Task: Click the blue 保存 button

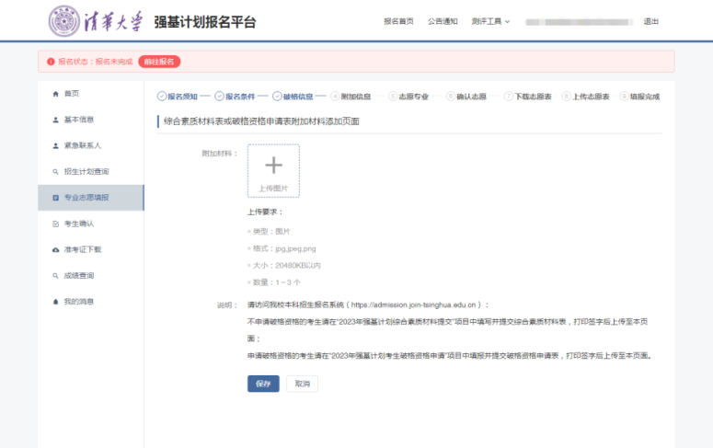Action: click(x=263, y=384)
